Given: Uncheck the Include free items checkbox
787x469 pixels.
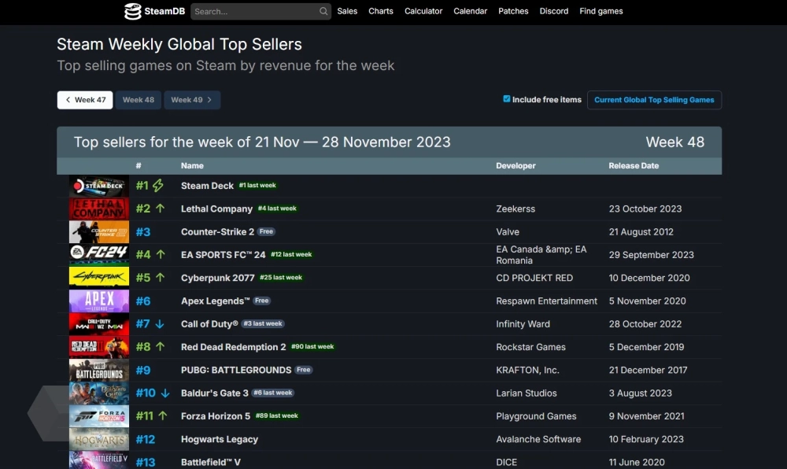Looking at the screenshot, I should pos(507,99).
